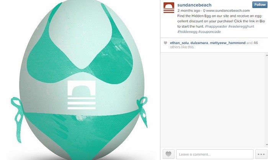Screen dimensions: 268x160
Task: View dulzamara's profile
Action: click(x=199, y=43)
